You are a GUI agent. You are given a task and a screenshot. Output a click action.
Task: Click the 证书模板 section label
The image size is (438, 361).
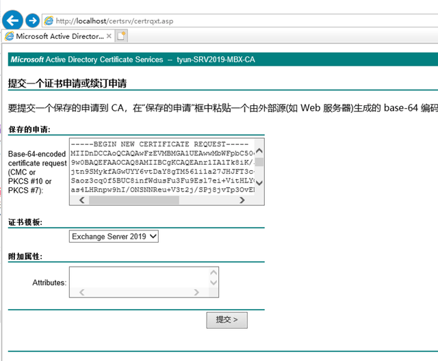(x=25, y=222)
